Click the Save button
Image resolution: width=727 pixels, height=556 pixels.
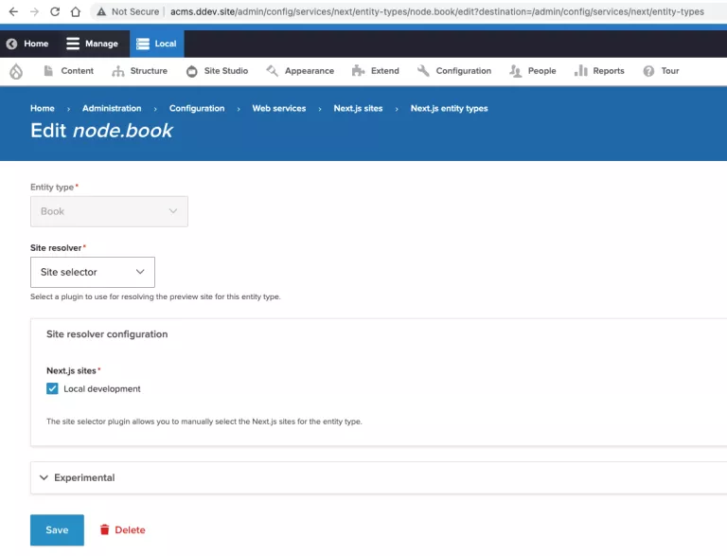[x=57, y=529]
